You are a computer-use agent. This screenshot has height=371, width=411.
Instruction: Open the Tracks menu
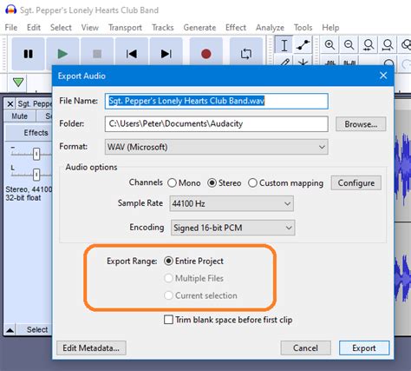[x=163, y=28]
